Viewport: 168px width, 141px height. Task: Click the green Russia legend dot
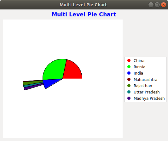click(129, 67)
